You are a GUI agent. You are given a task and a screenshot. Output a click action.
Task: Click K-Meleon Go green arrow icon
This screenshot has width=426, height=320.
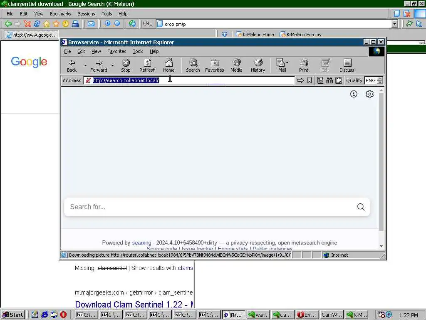(x=409, y=24)
